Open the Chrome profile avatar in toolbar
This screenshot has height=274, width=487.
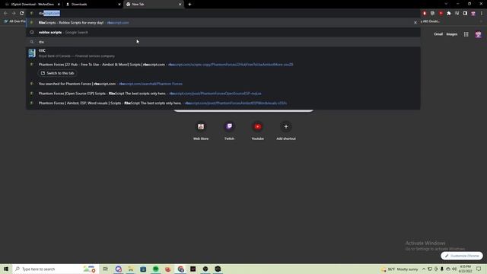(x=473, y=14)
